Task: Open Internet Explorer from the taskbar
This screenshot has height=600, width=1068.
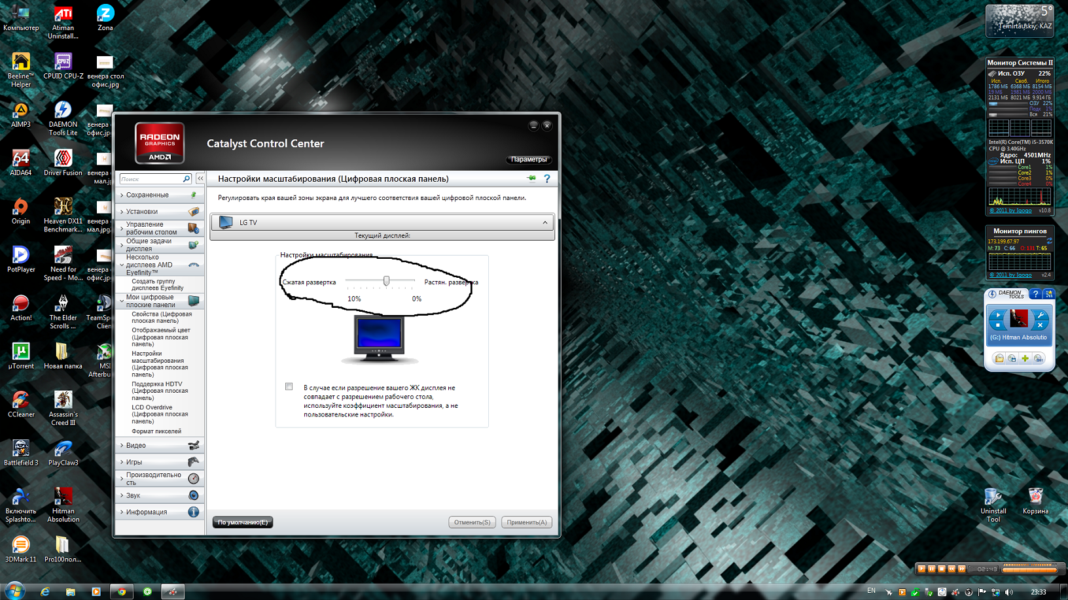Action: click(x=45, y=592)
